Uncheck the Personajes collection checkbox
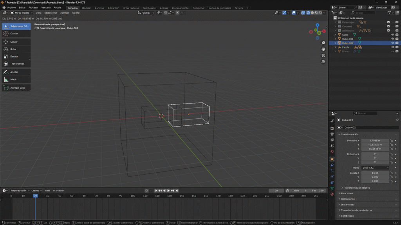 click(388, 22)
